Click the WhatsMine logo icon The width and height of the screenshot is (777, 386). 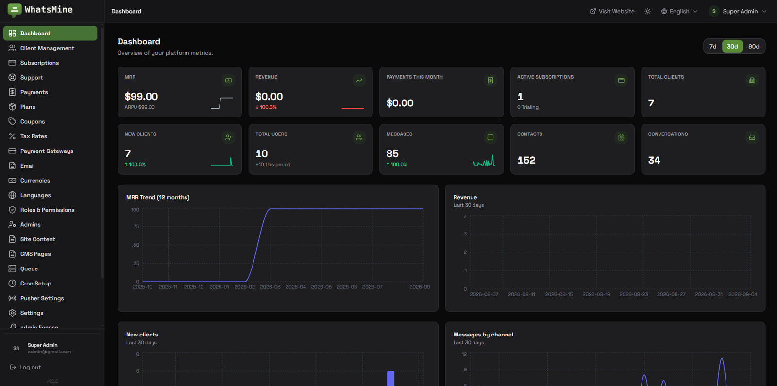[15, 10]
